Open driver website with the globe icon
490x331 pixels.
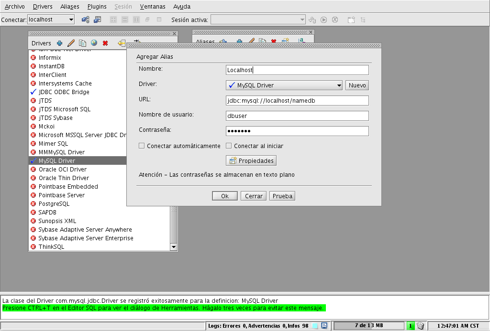coord(94,43)
